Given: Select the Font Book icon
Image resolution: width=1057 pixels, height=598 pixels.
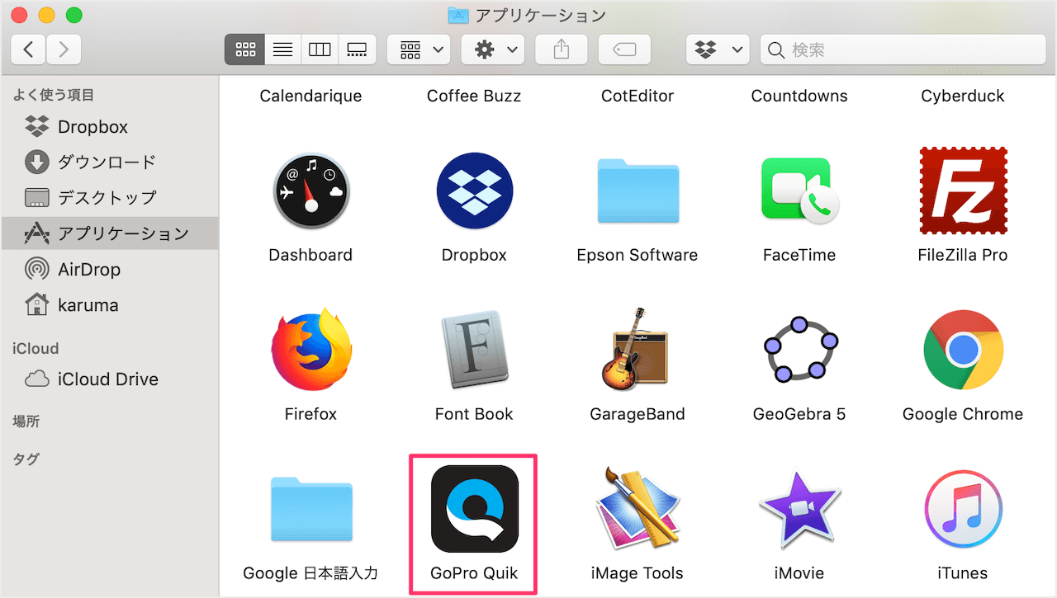Looking at the screenshot, I should point(474,350).
